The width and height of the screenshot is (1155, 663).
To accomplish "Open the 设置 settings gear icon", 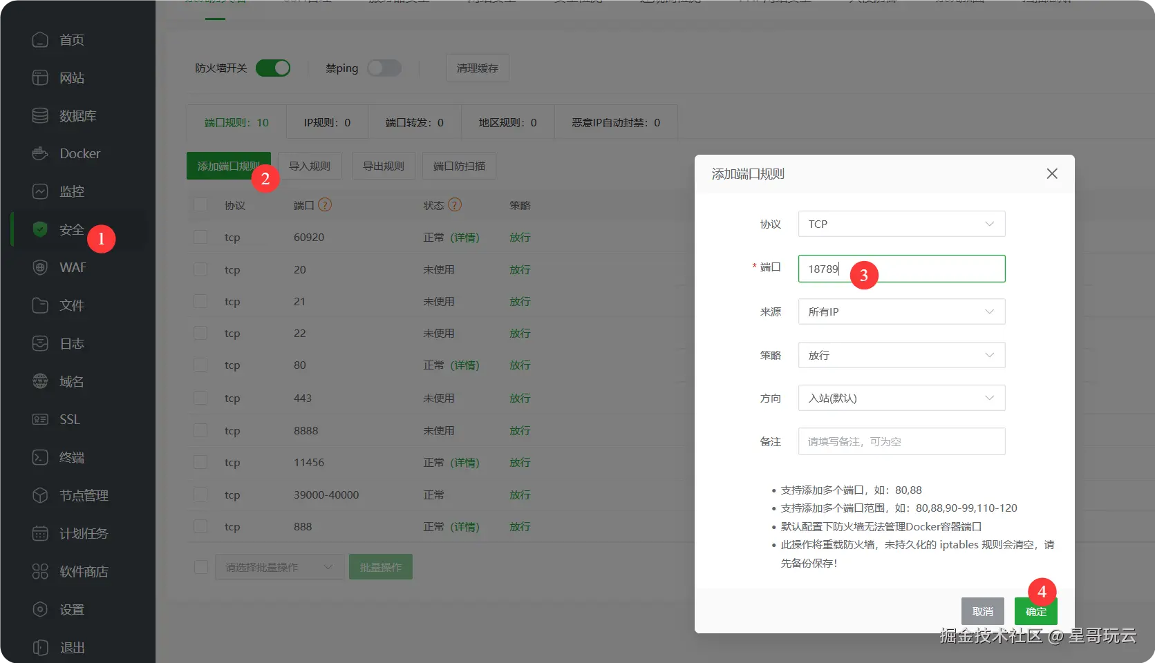I will pyautogui.click(x=40, y=609).
